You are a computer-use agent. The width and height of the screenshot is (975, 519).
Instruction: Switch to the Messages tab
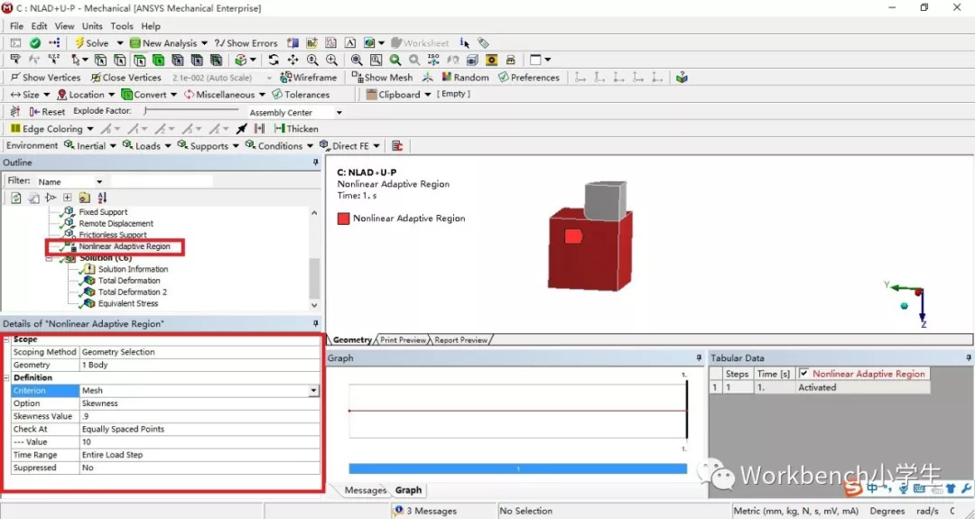pyautogui.click(x=365, y=490)
